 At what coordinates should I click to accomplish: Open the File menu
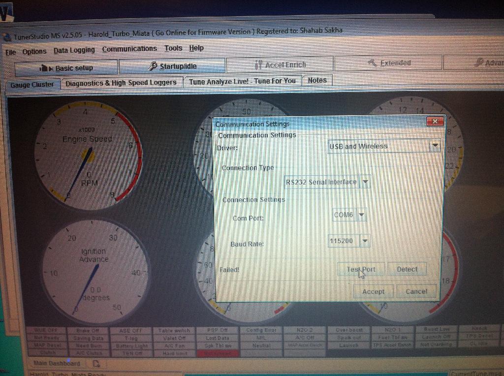11,52
